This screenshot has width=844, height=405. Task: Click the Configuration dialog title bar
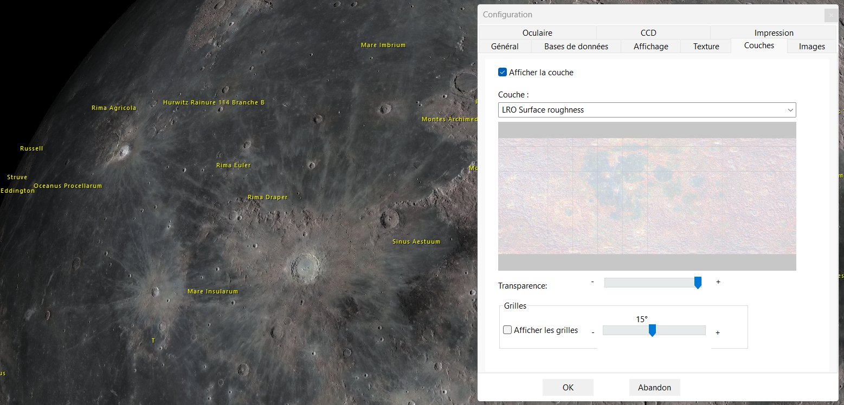pos(650,15)
